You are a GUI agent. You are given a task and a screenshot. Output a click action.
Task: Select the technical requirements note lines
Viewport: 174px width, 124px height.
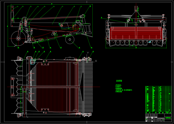coord(124,88)
